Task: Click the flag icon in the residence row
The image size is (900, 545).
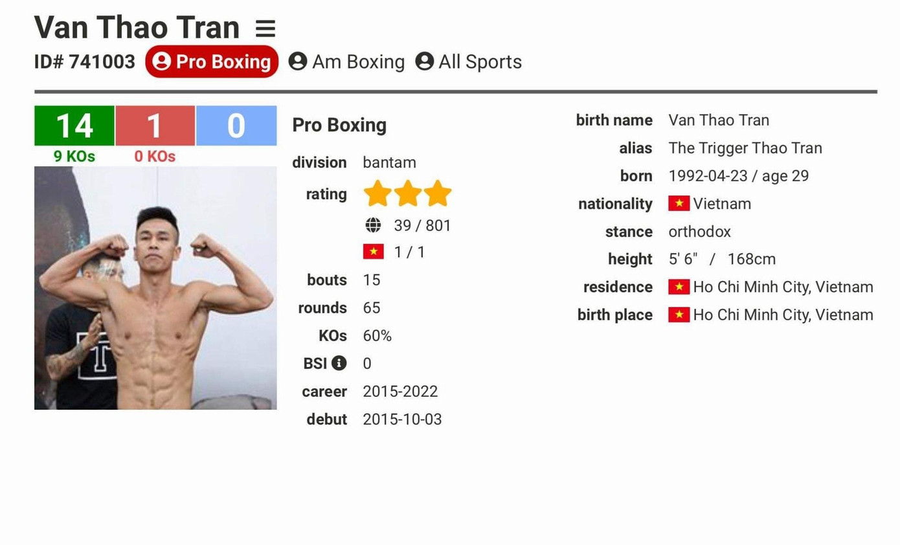Action: [679, 287]
